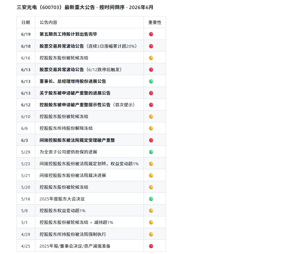Select the 5/29 date cell
This screenshot has width=296, height=254.
[x=26, y=152]
